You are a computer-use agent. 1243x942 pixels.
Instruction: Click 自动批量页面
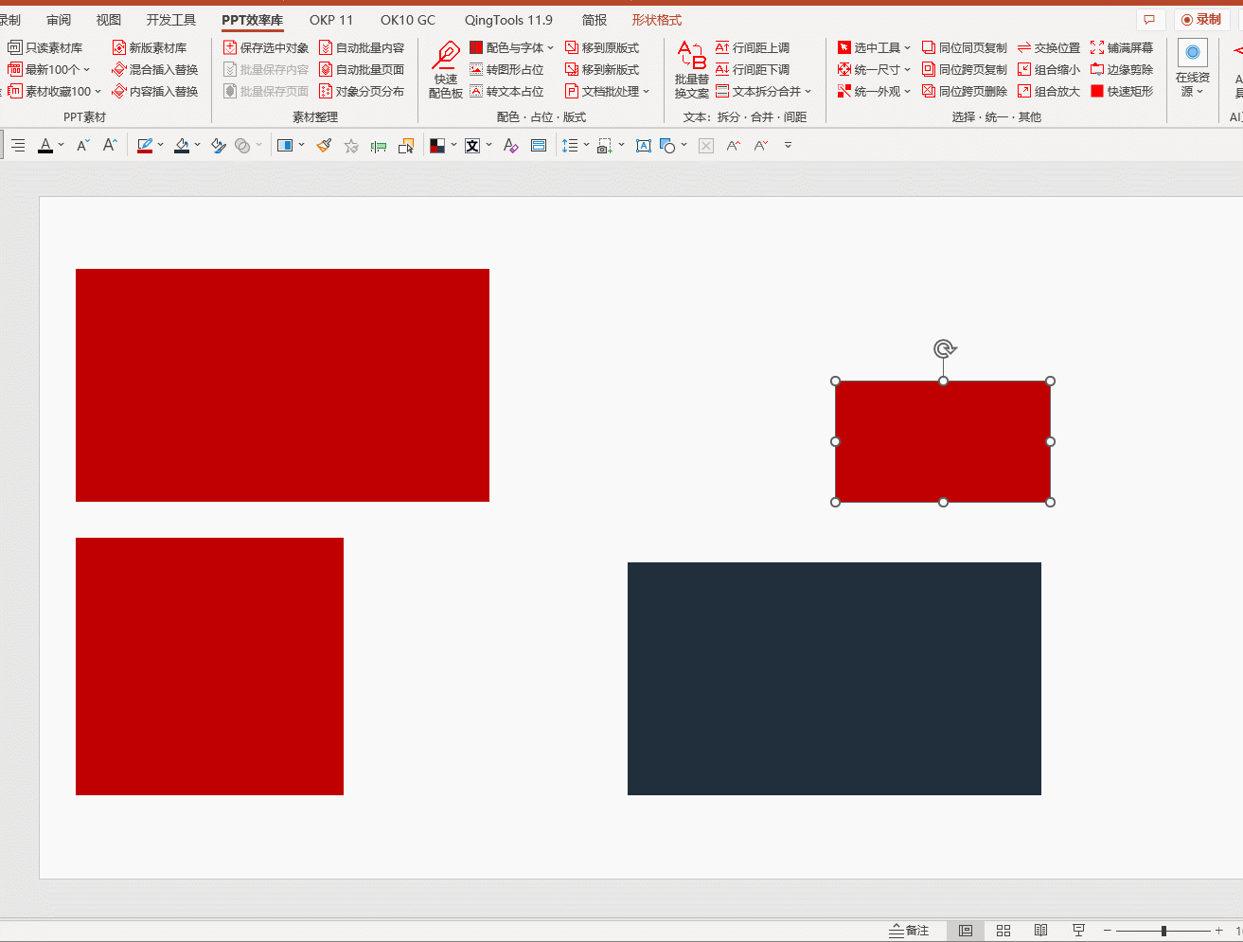click(362, 69)
